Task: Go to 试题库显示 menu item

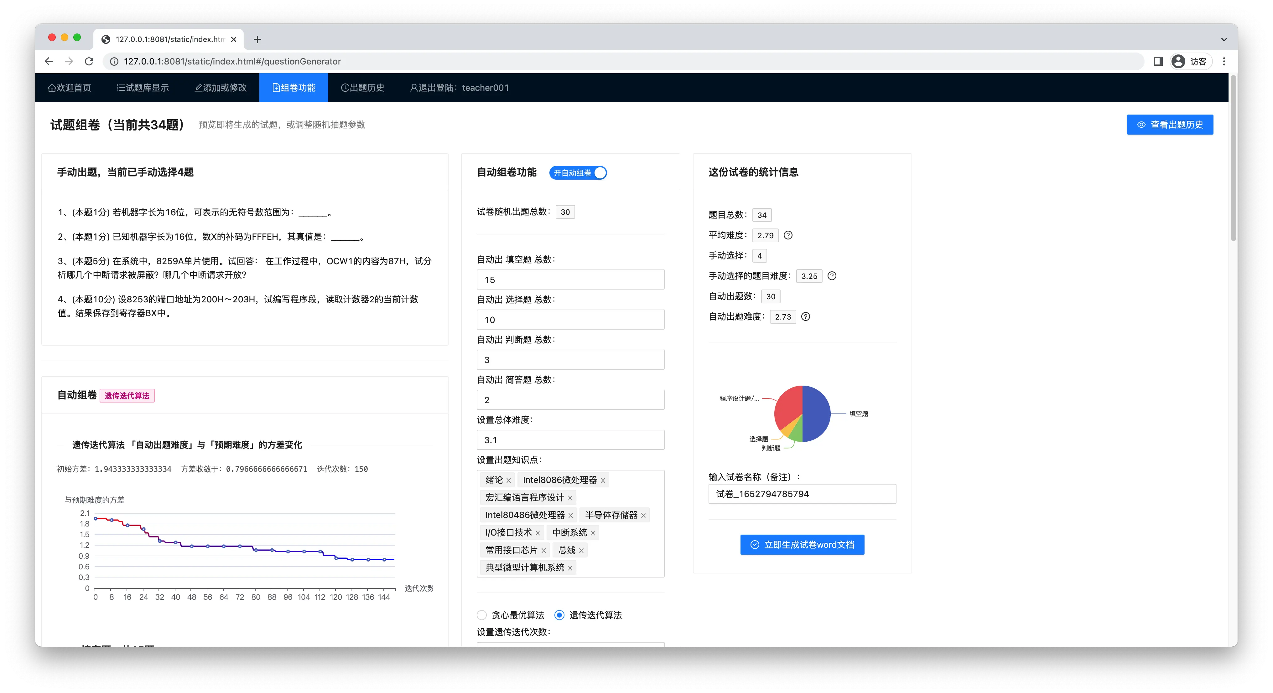Action: tap(143, 88)
